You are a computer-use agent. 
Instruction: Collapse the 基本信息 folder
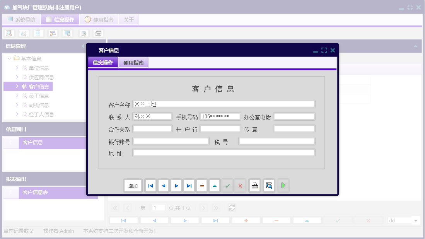(9, 58)
